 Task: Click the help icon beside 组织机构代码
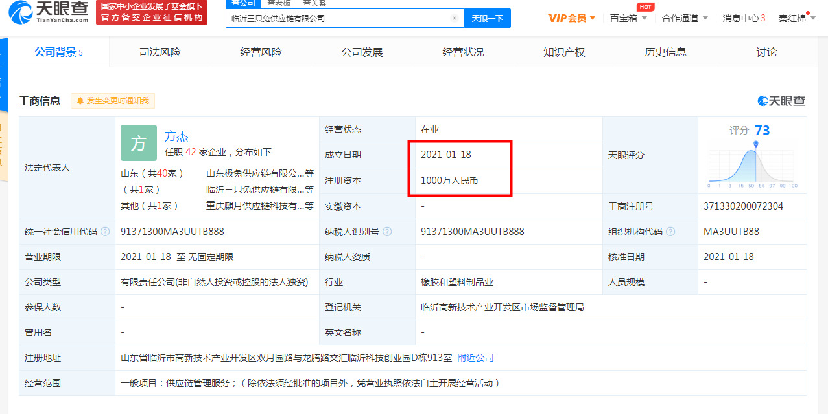670,232
